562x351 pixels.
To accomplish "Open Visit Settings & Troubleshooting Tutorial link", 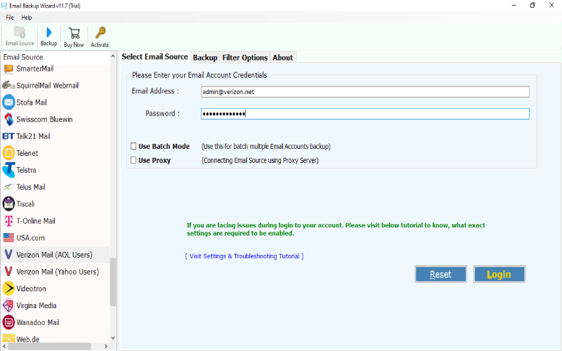I will [244, 256].
